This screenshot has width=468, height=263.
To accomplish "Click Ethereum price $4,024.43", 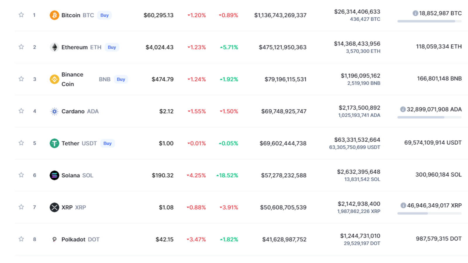I will tap(159, 47).
